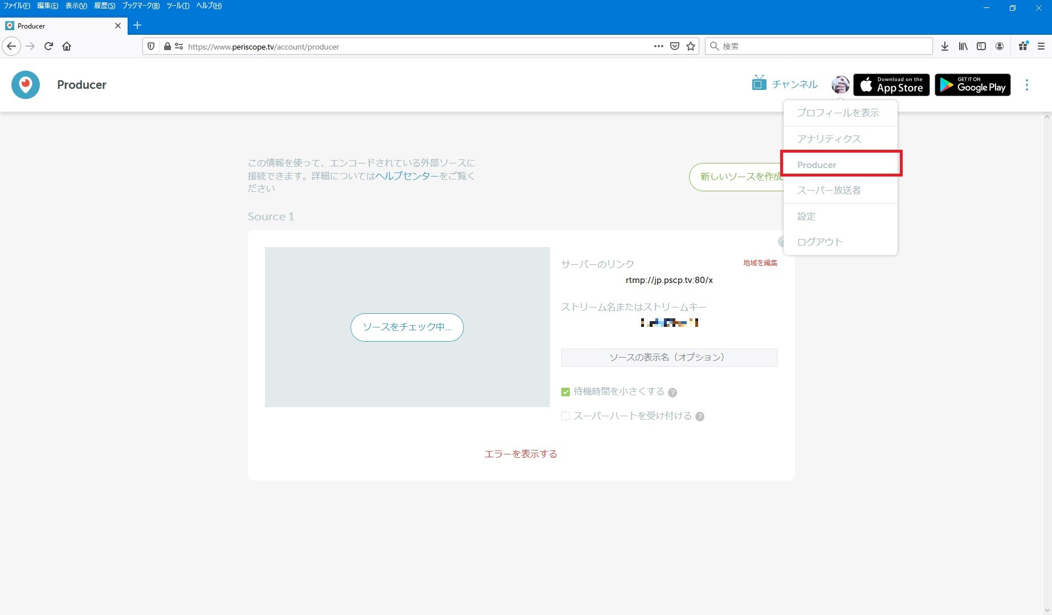
Task: Open the Google Play download badge
Action: tap(973, 85)
